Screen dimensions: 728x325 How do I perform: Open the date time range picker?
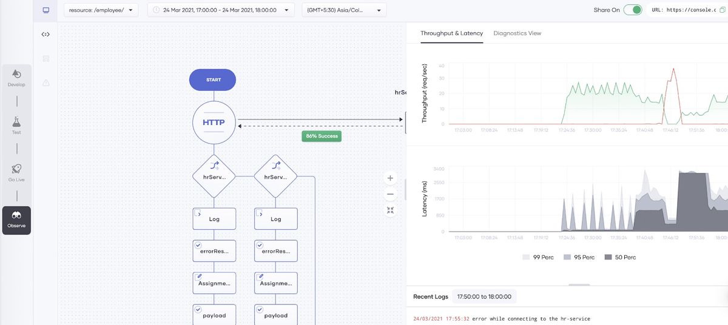tap(221, 10)
